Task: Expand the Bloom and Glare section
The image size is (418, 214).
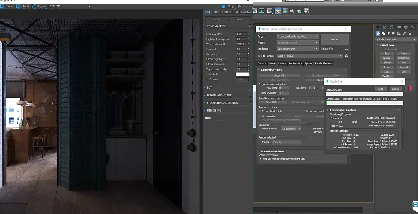Action: [219, 95]
